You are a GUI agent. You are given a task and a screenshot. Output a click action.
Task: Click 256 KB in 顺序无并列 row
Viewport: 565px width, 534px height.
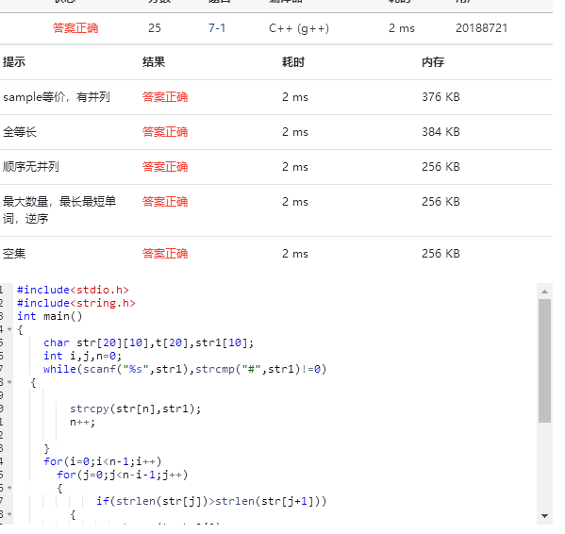pyautogui.click(x=440, y=167)
